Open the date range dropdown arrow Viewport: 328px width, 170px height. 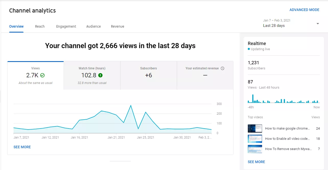point(318,24)
